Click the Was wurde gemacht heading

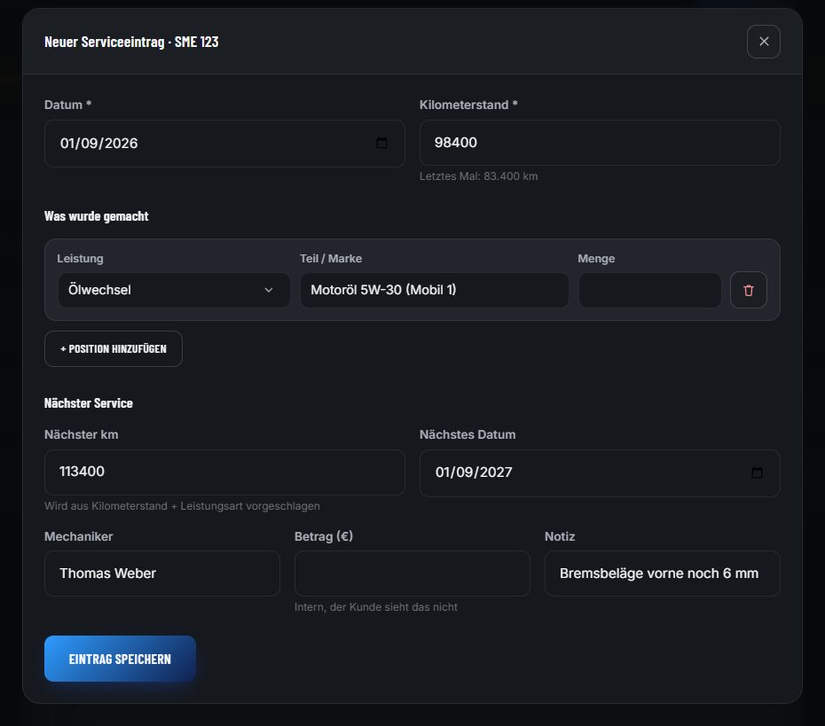click(x=97, y=216)
